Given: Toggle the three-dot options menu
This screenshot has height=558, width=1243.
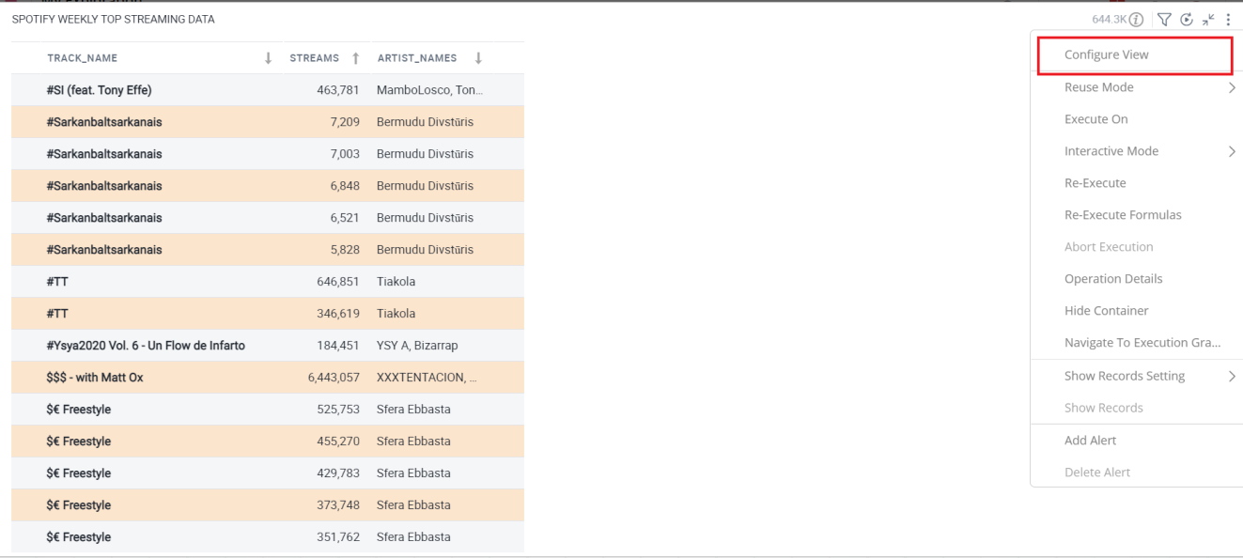Looking at the screenshot, I should [1228, 19].
